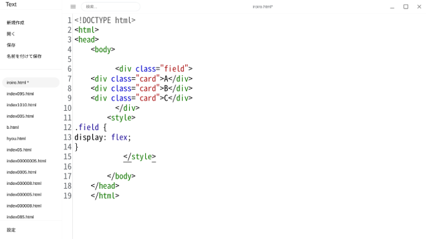Open index0005.html from the sidebar
This screenshot has height=239, width=426.
(21, 172)
